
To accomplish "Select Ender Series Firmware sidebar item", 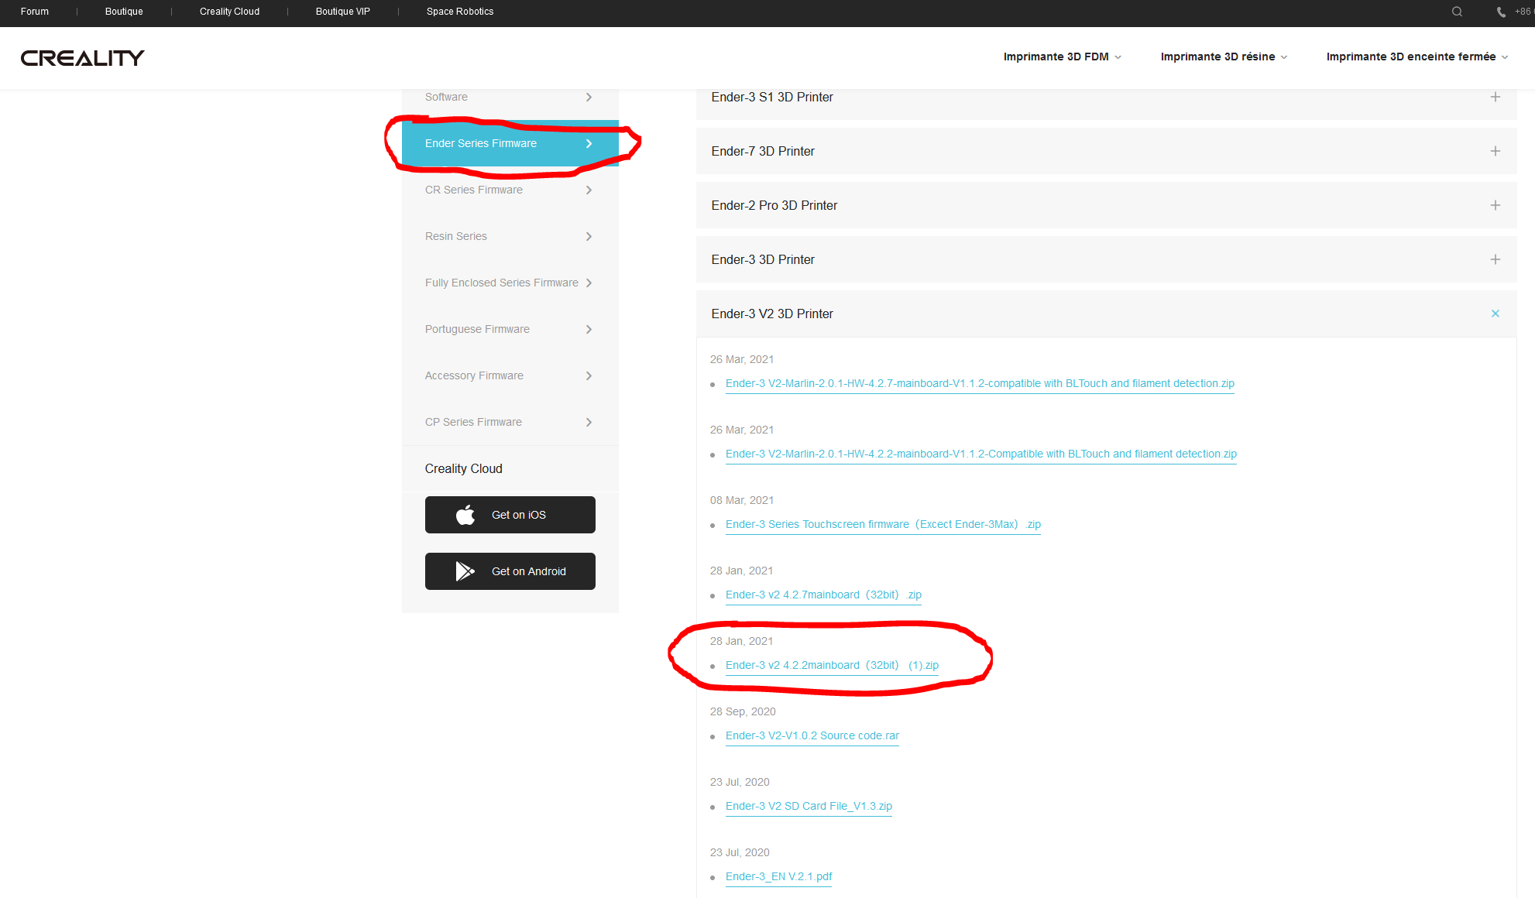I will coord(510,143).
